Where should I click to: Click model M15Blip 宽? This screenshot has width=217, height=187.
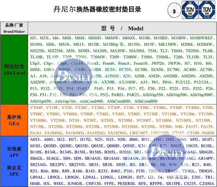point(113,44)
